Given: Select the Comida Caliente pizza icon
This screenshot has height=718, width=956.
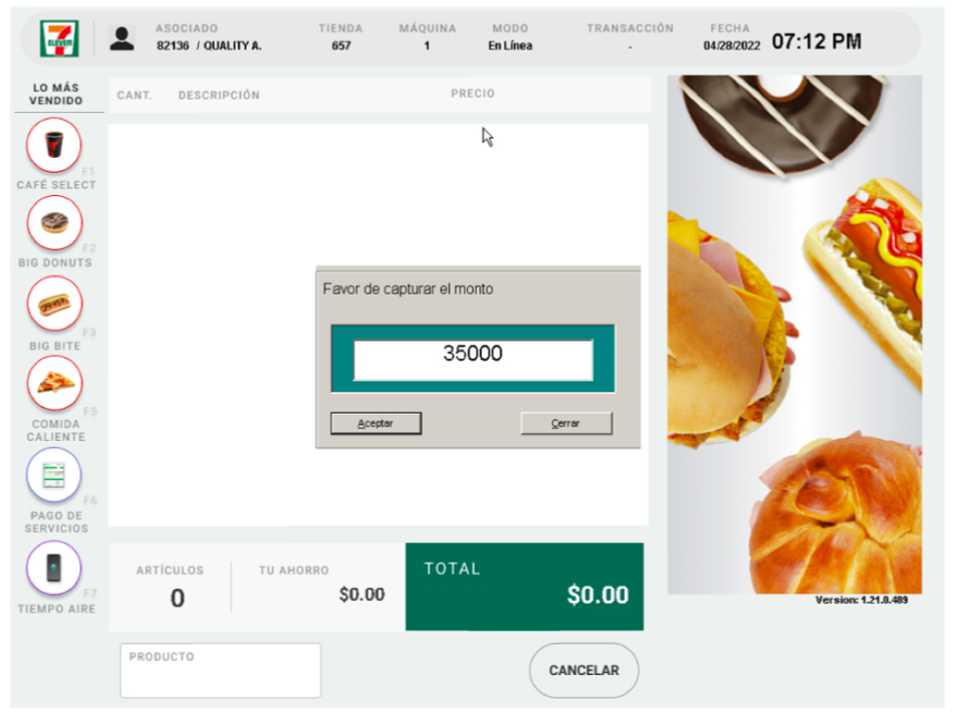Looking at the screenshot, I should coord(55,383).
